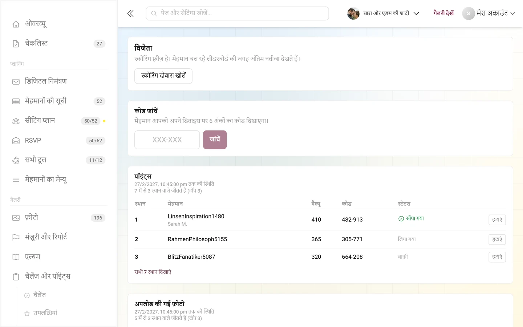Click the Overview home icon
The width and height of the screenshot is (523, 327).
tap(16, 24)
